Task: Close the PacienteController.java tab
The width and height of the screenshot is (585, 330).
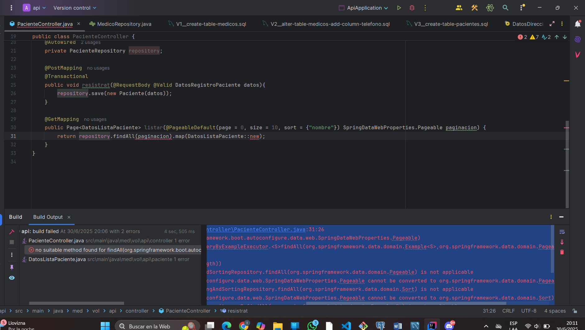Action: point(79,24)
